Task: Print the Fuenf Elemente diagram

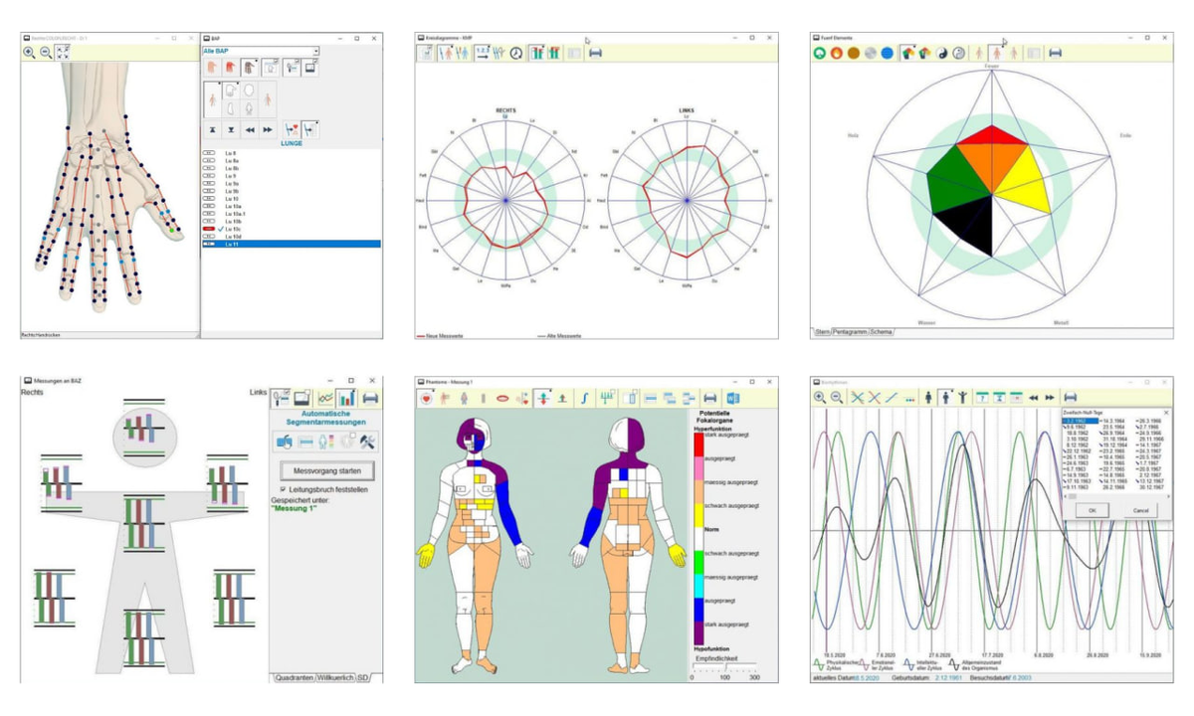Action: (x=1055, y=53)
